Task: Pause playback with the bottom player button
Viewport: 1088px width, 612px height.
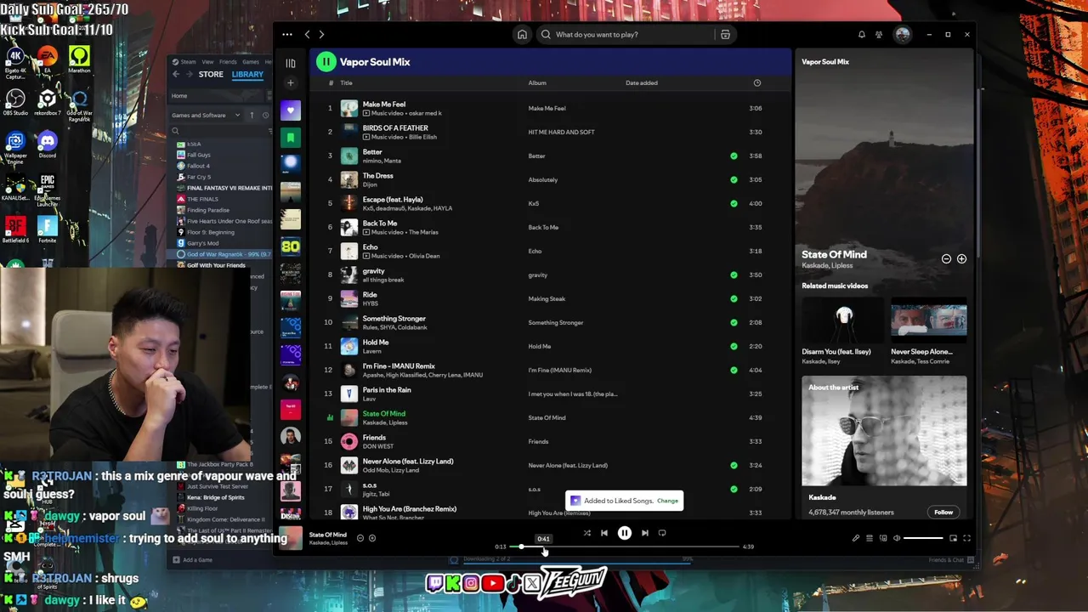Action: [x=624, y=533]
